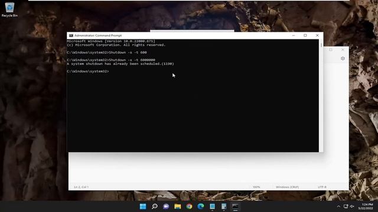Click the muted volume tray icon
The width and height of the screenshot is (378, 212).
coord(352,207)
